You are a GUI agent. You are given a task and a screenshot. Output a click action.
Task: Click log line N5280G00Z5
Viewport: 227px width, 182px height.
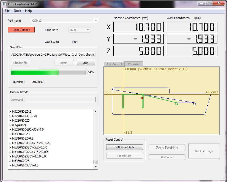tap(21, 121)
